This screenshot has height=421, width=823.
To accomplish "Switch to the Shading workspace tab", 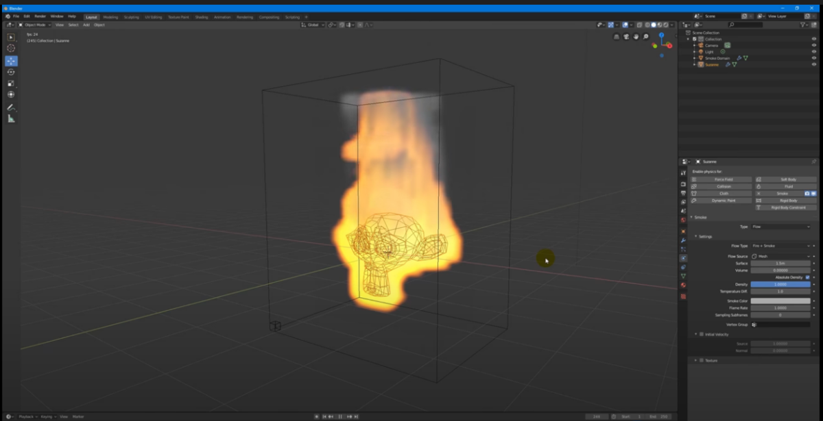I will tap(201, 16).
